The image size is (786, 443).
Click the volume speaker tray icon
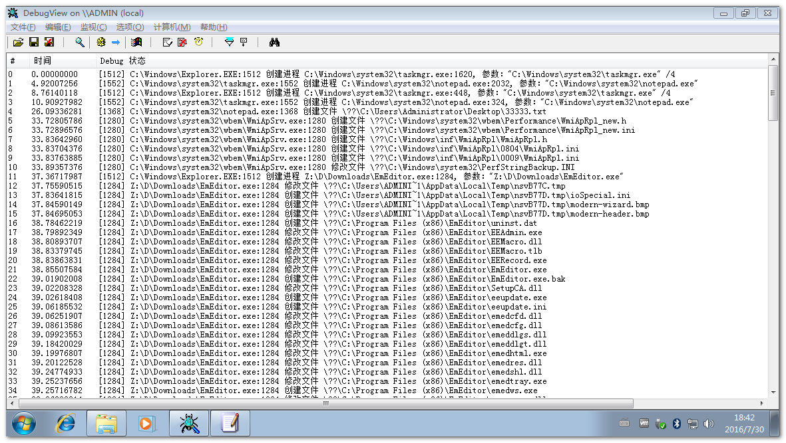708,424
